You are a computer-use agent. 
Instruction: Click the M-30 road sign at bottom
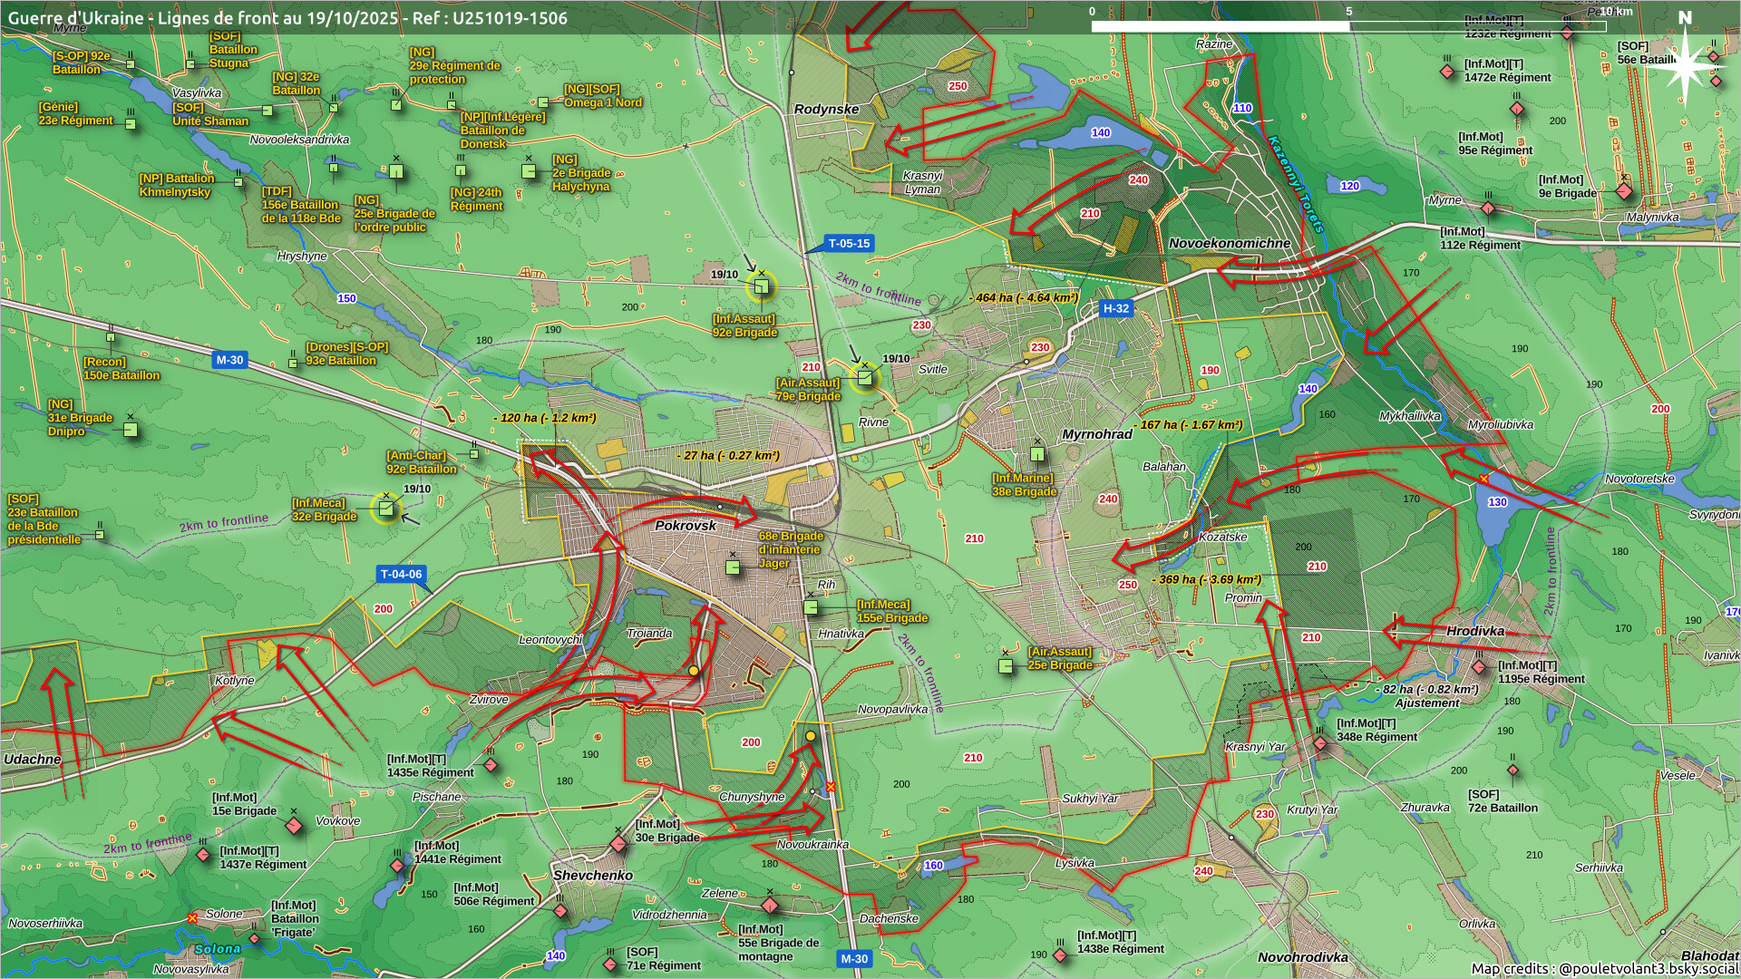click(x=853, y=958)
